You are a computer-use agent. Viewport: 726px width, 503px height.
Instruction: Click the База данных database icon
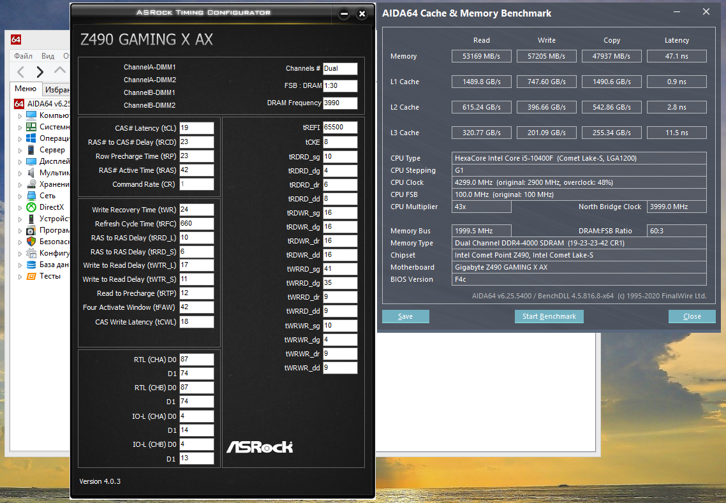(31, 265)
